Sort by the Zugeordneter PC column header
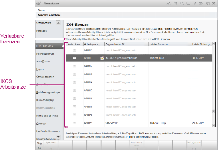 [x=126, y=44]
